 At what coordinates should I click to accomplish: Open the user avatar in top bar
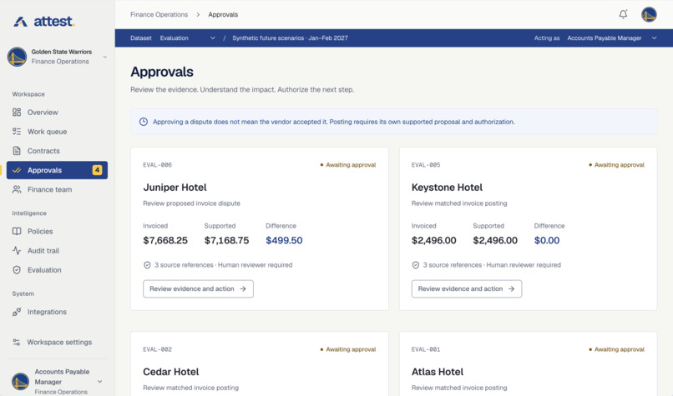click(649, 14)
